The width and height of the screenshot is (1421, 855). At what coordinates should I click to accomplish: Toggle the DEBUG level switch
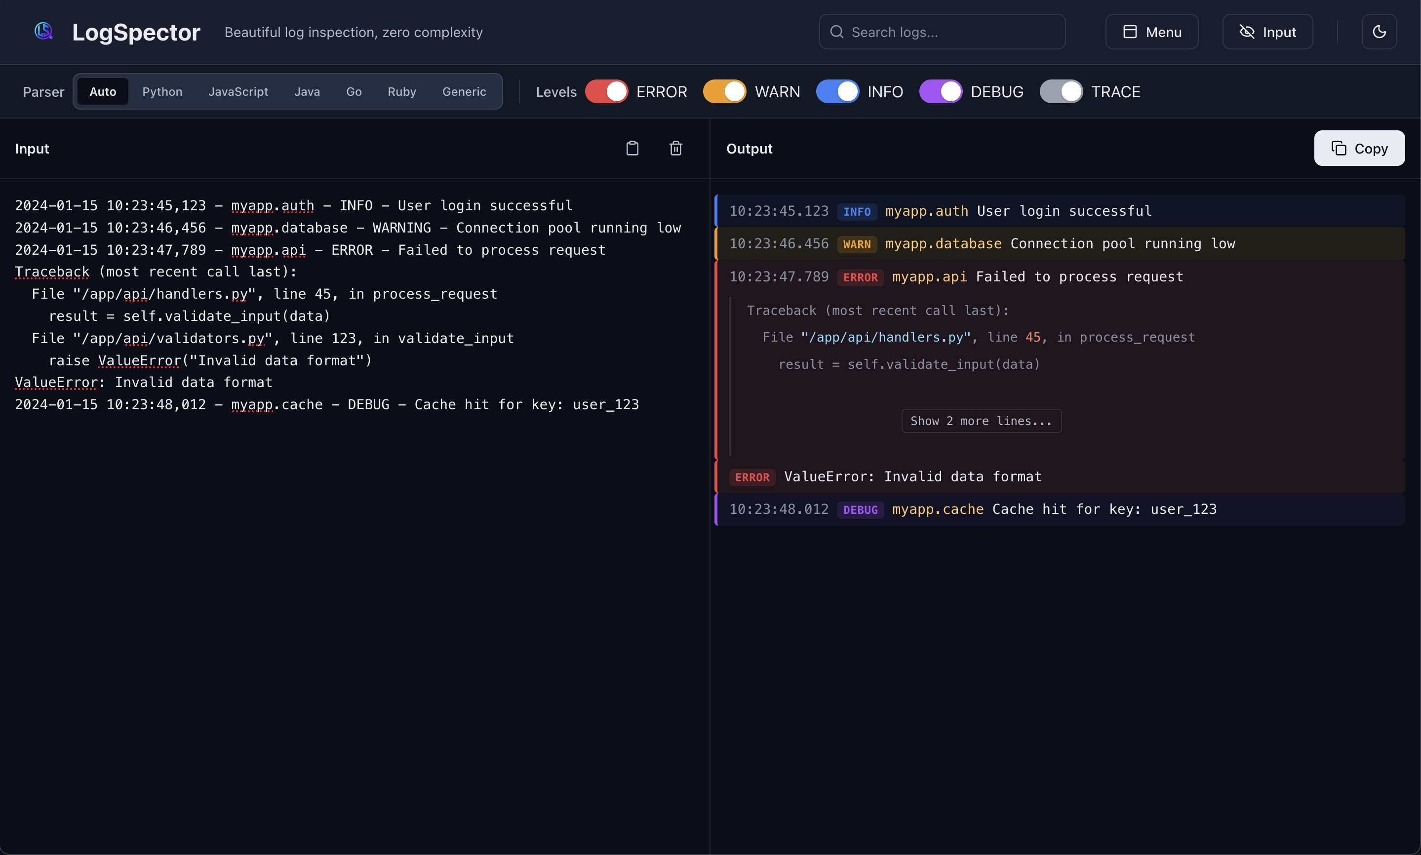pos(941,92)
